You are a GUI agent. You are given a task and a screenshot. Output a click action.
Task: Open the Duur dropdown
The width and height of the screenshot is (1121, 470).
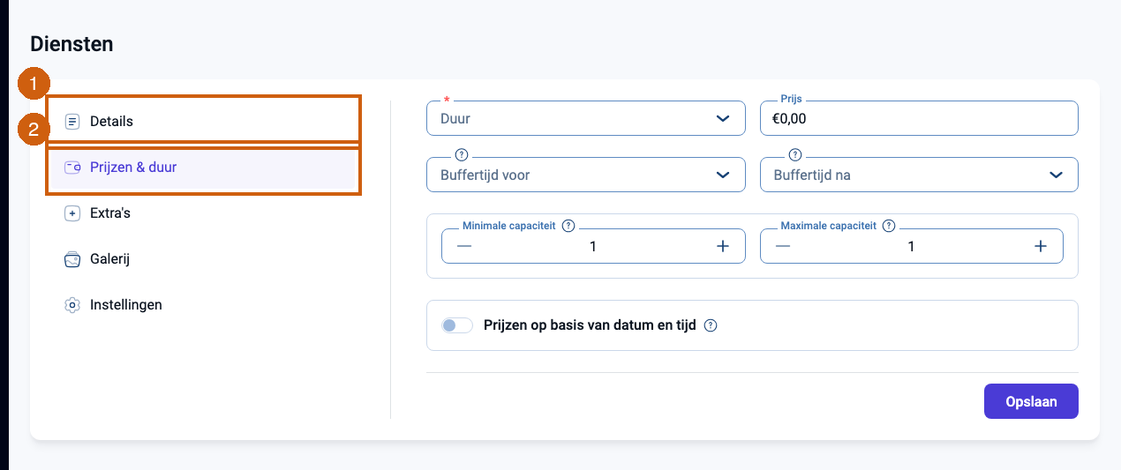pos(586,118)
